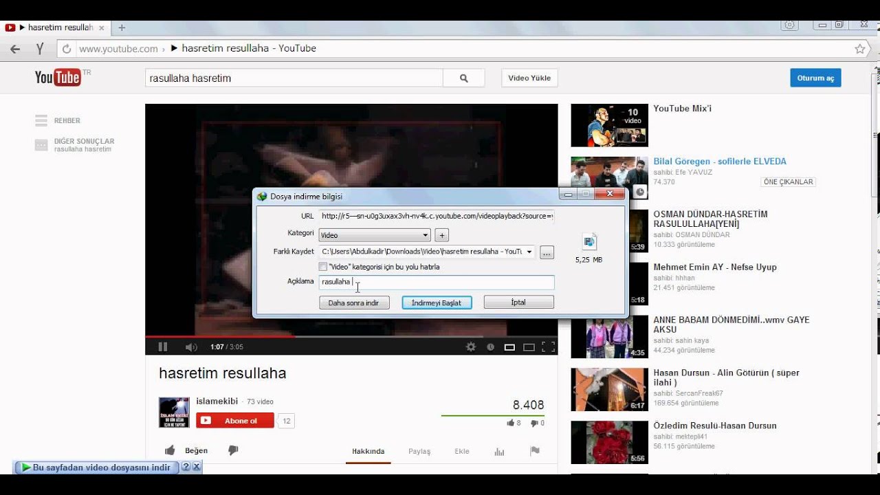Sign in with Oturum aç
This screenshot has width=880, height=495.
815,78
